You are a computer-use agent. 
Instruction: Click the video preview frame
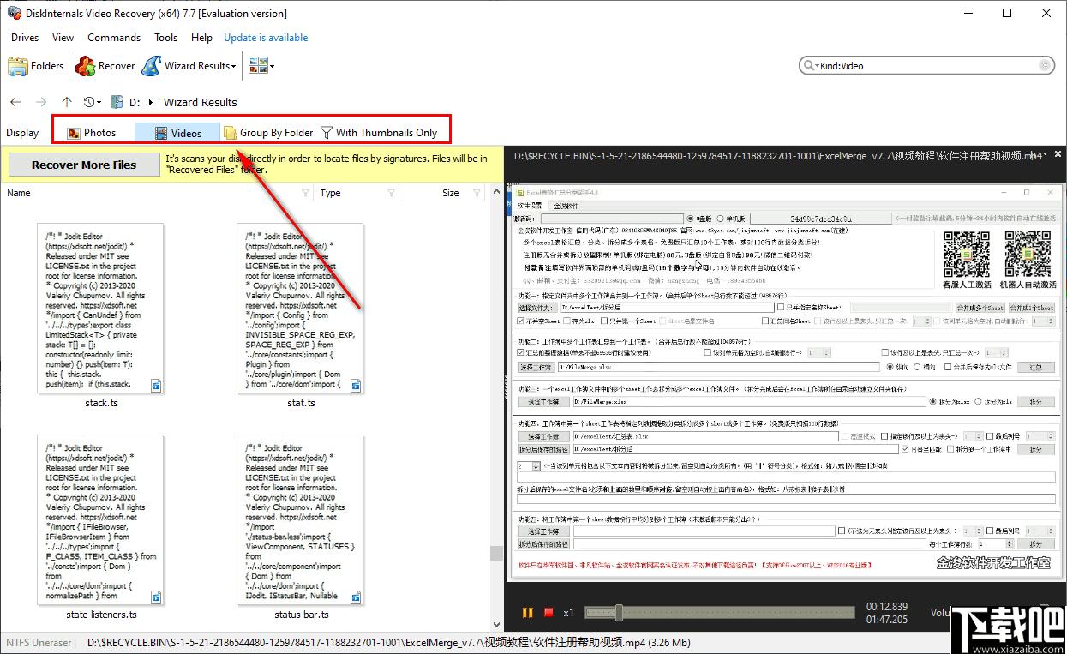pos(784,383)
